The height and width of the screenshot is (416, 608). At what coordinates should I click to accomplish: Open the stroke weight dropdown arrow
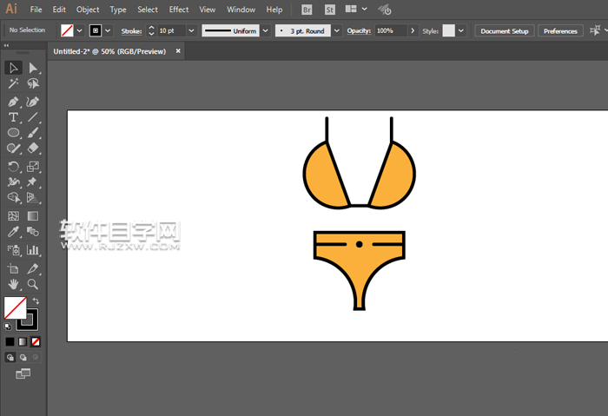click(192, 30)
